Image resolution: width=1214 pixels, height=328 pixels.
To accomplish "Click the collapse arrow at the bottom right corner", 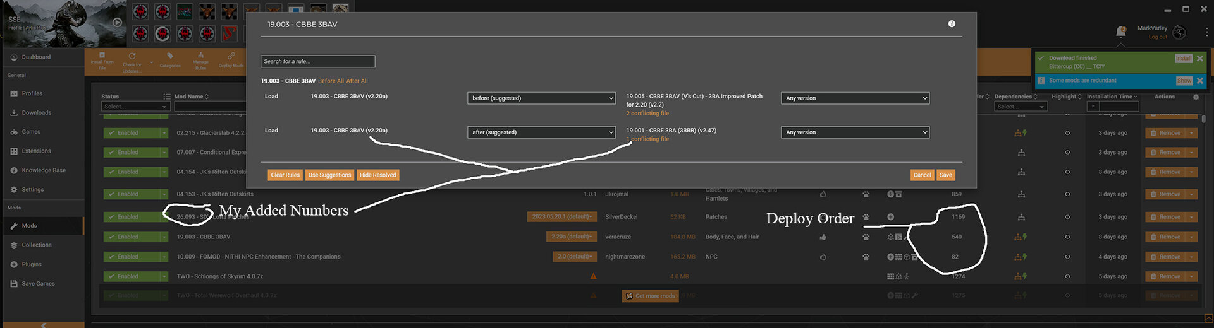I will (x=1208, y=319).
